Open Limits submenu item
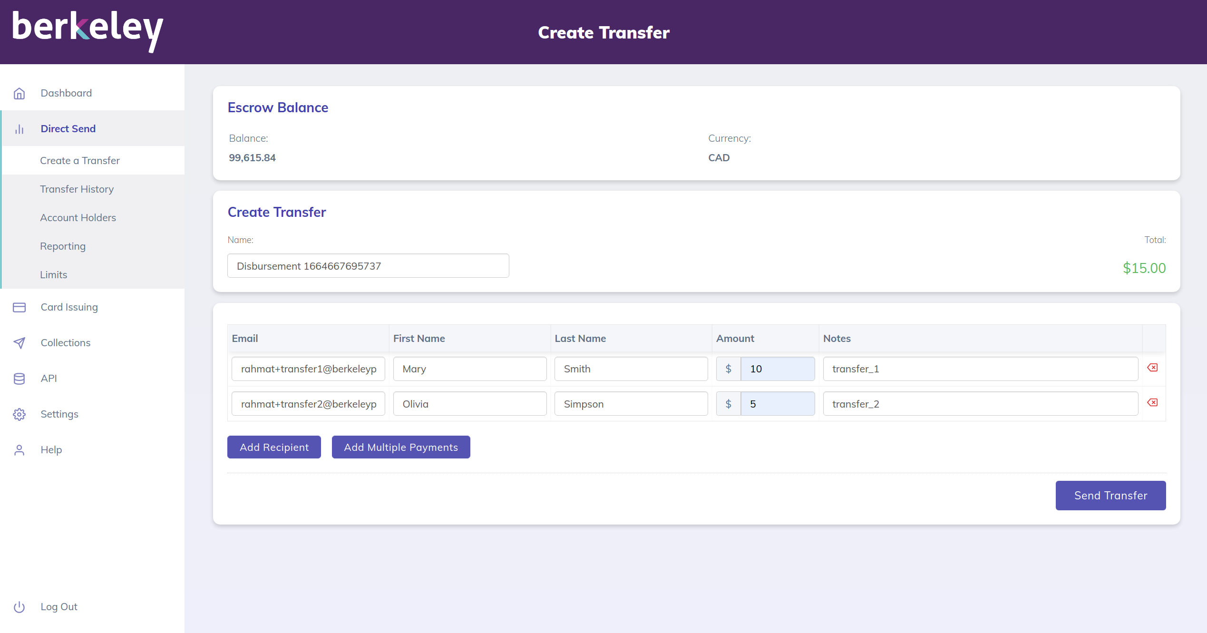Screen dimensions: 1207x633 tap(93, 274)
